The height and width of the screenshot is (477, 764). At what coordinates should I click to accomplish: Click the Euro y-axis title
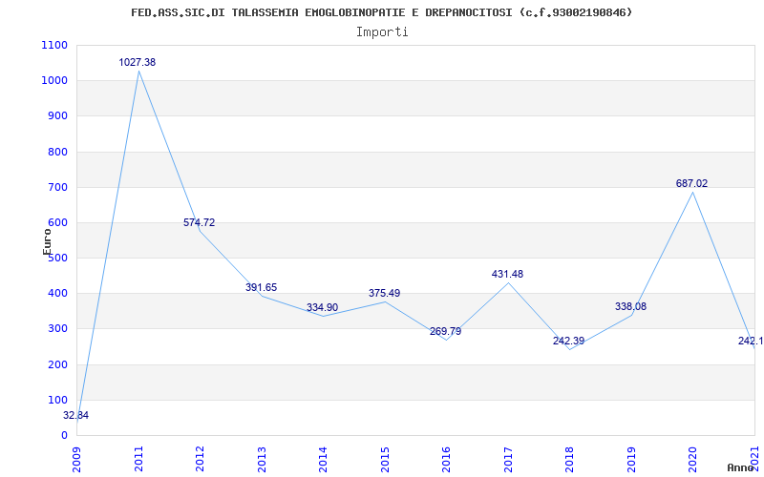pyautogui.click(x=47, y=241)
